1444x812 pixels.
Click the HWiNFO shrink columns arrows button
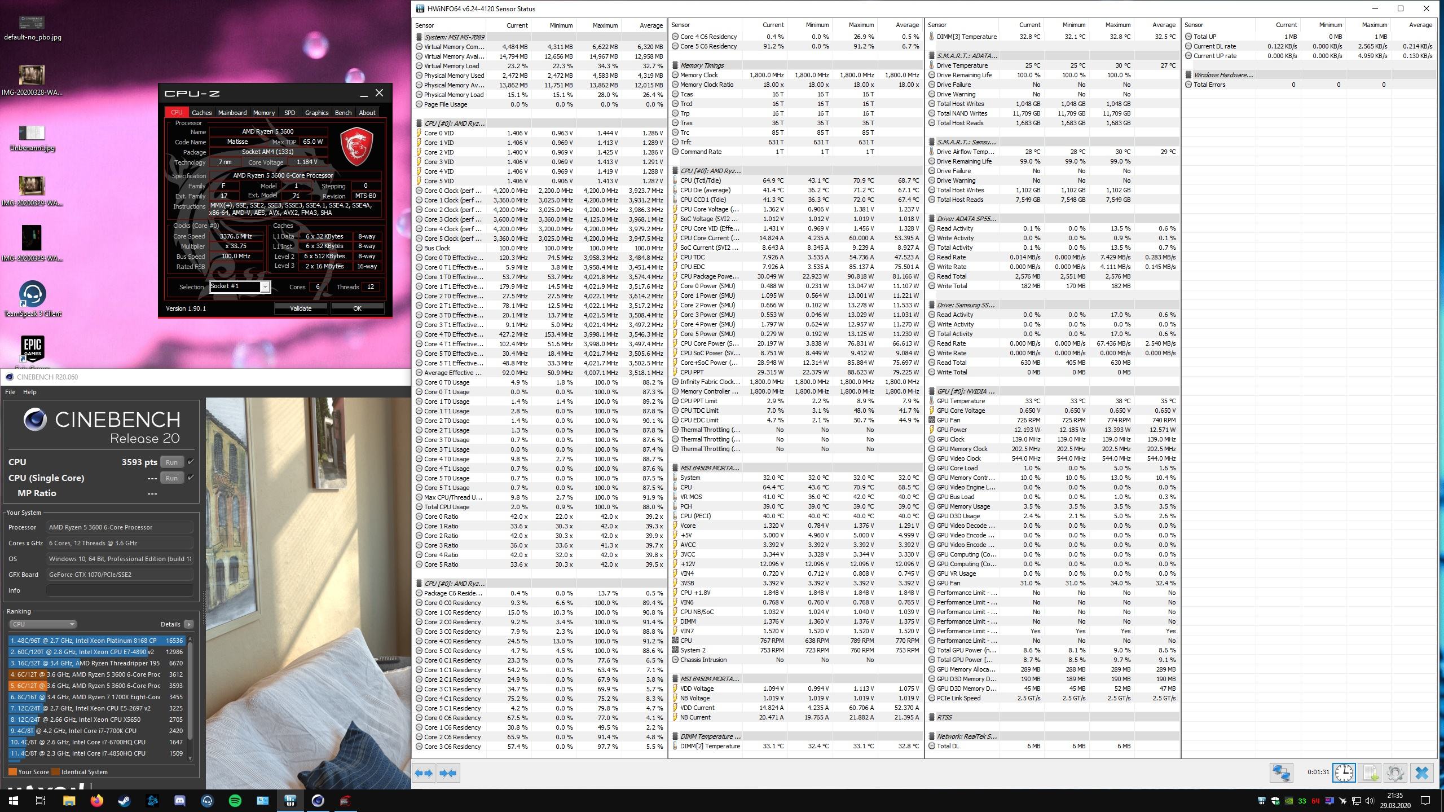coord(448,773)
